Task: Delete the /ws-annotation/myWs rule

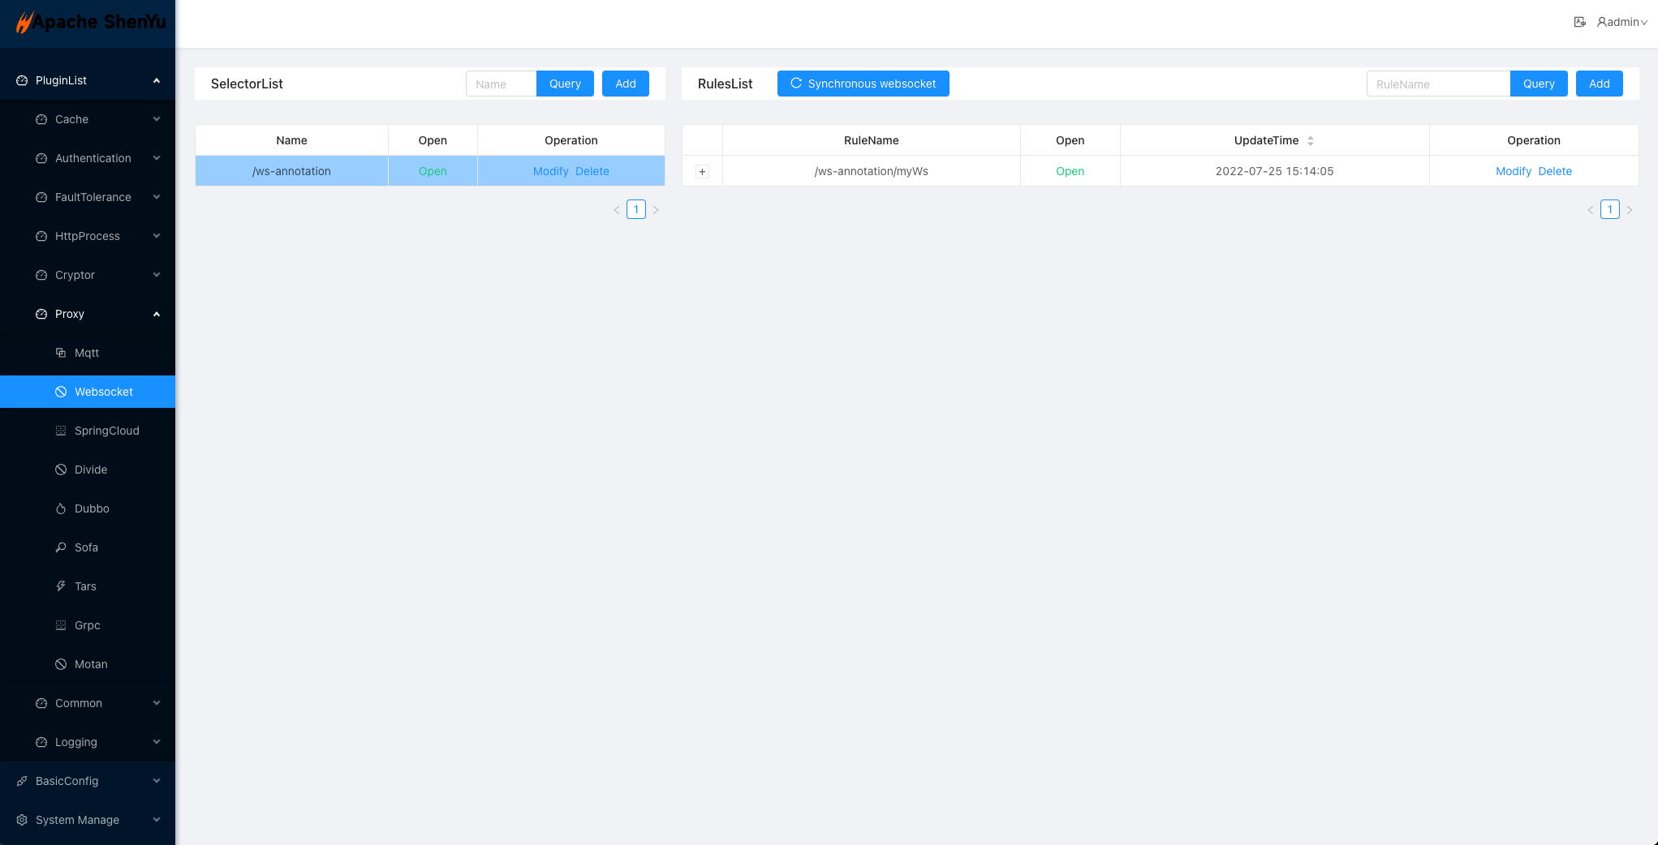Action: pos(1555,171)
